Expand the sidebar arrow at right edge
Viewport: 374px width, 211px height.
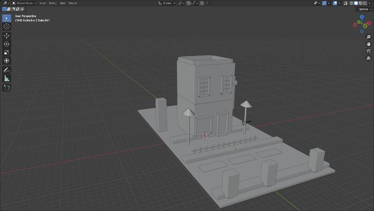click(373, 18)
